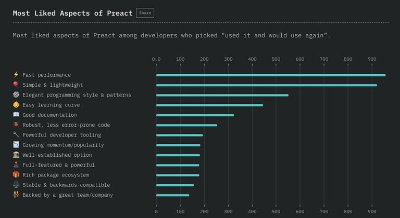Click the Simple & lightweight bar
400x218 pixels.
click(266, 85)
